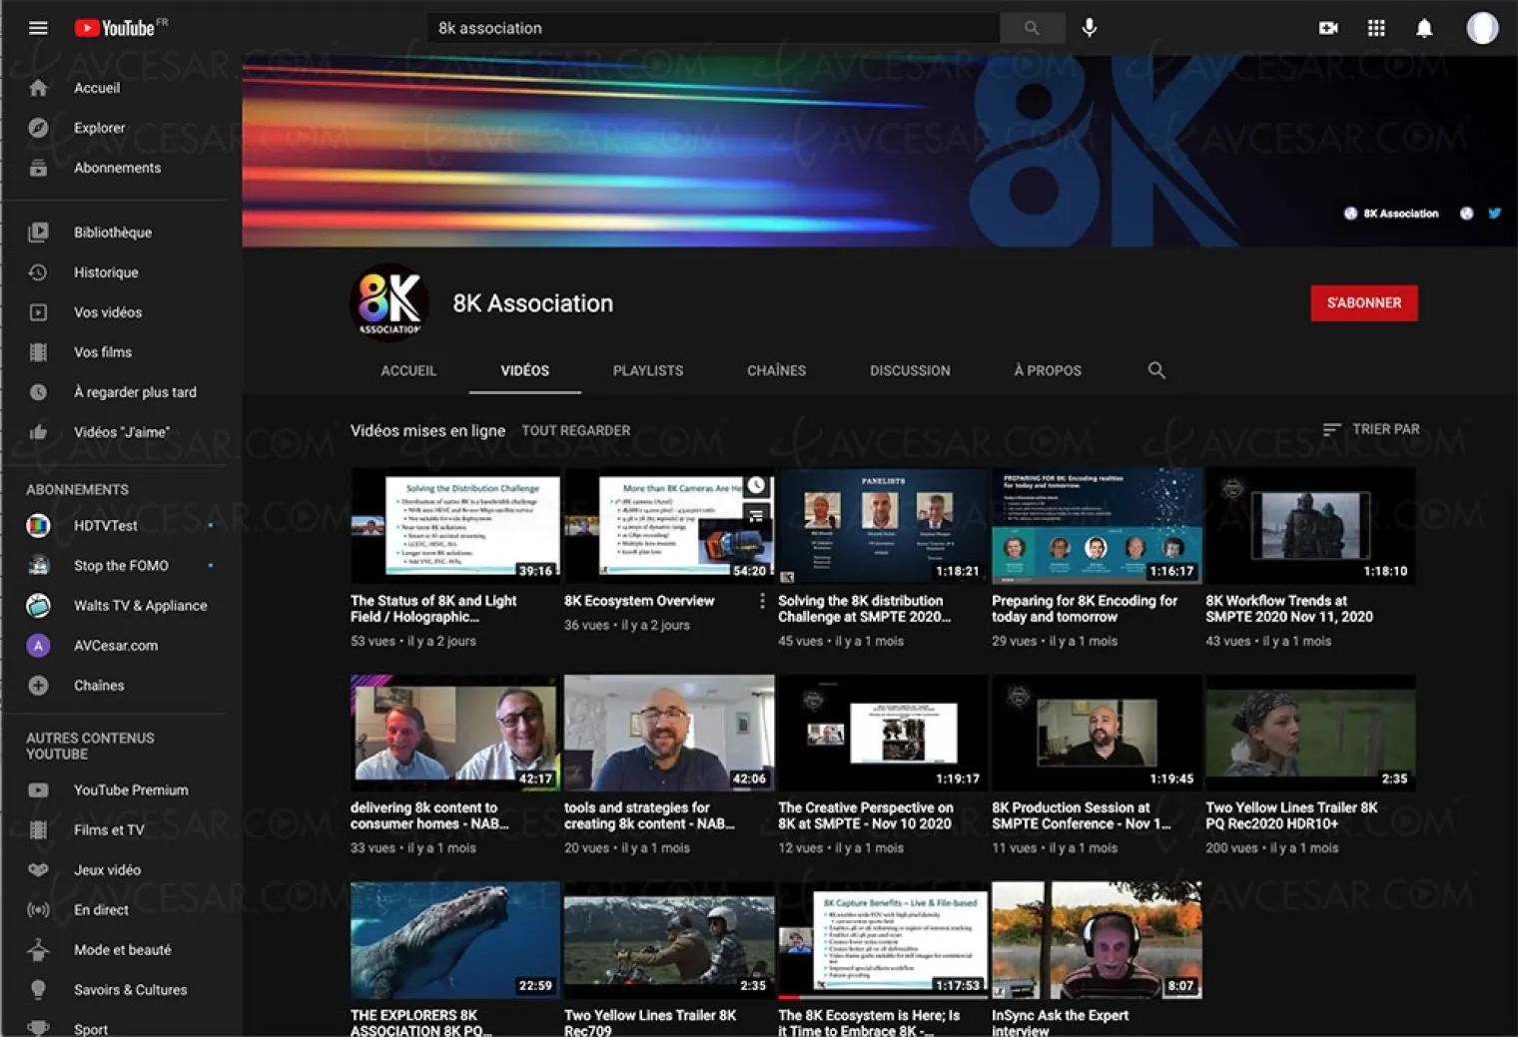Open delivering 8k content to consumer homes thumbnail
1518x1037 pixels.
pyautogui.click(x=455, y=733)
